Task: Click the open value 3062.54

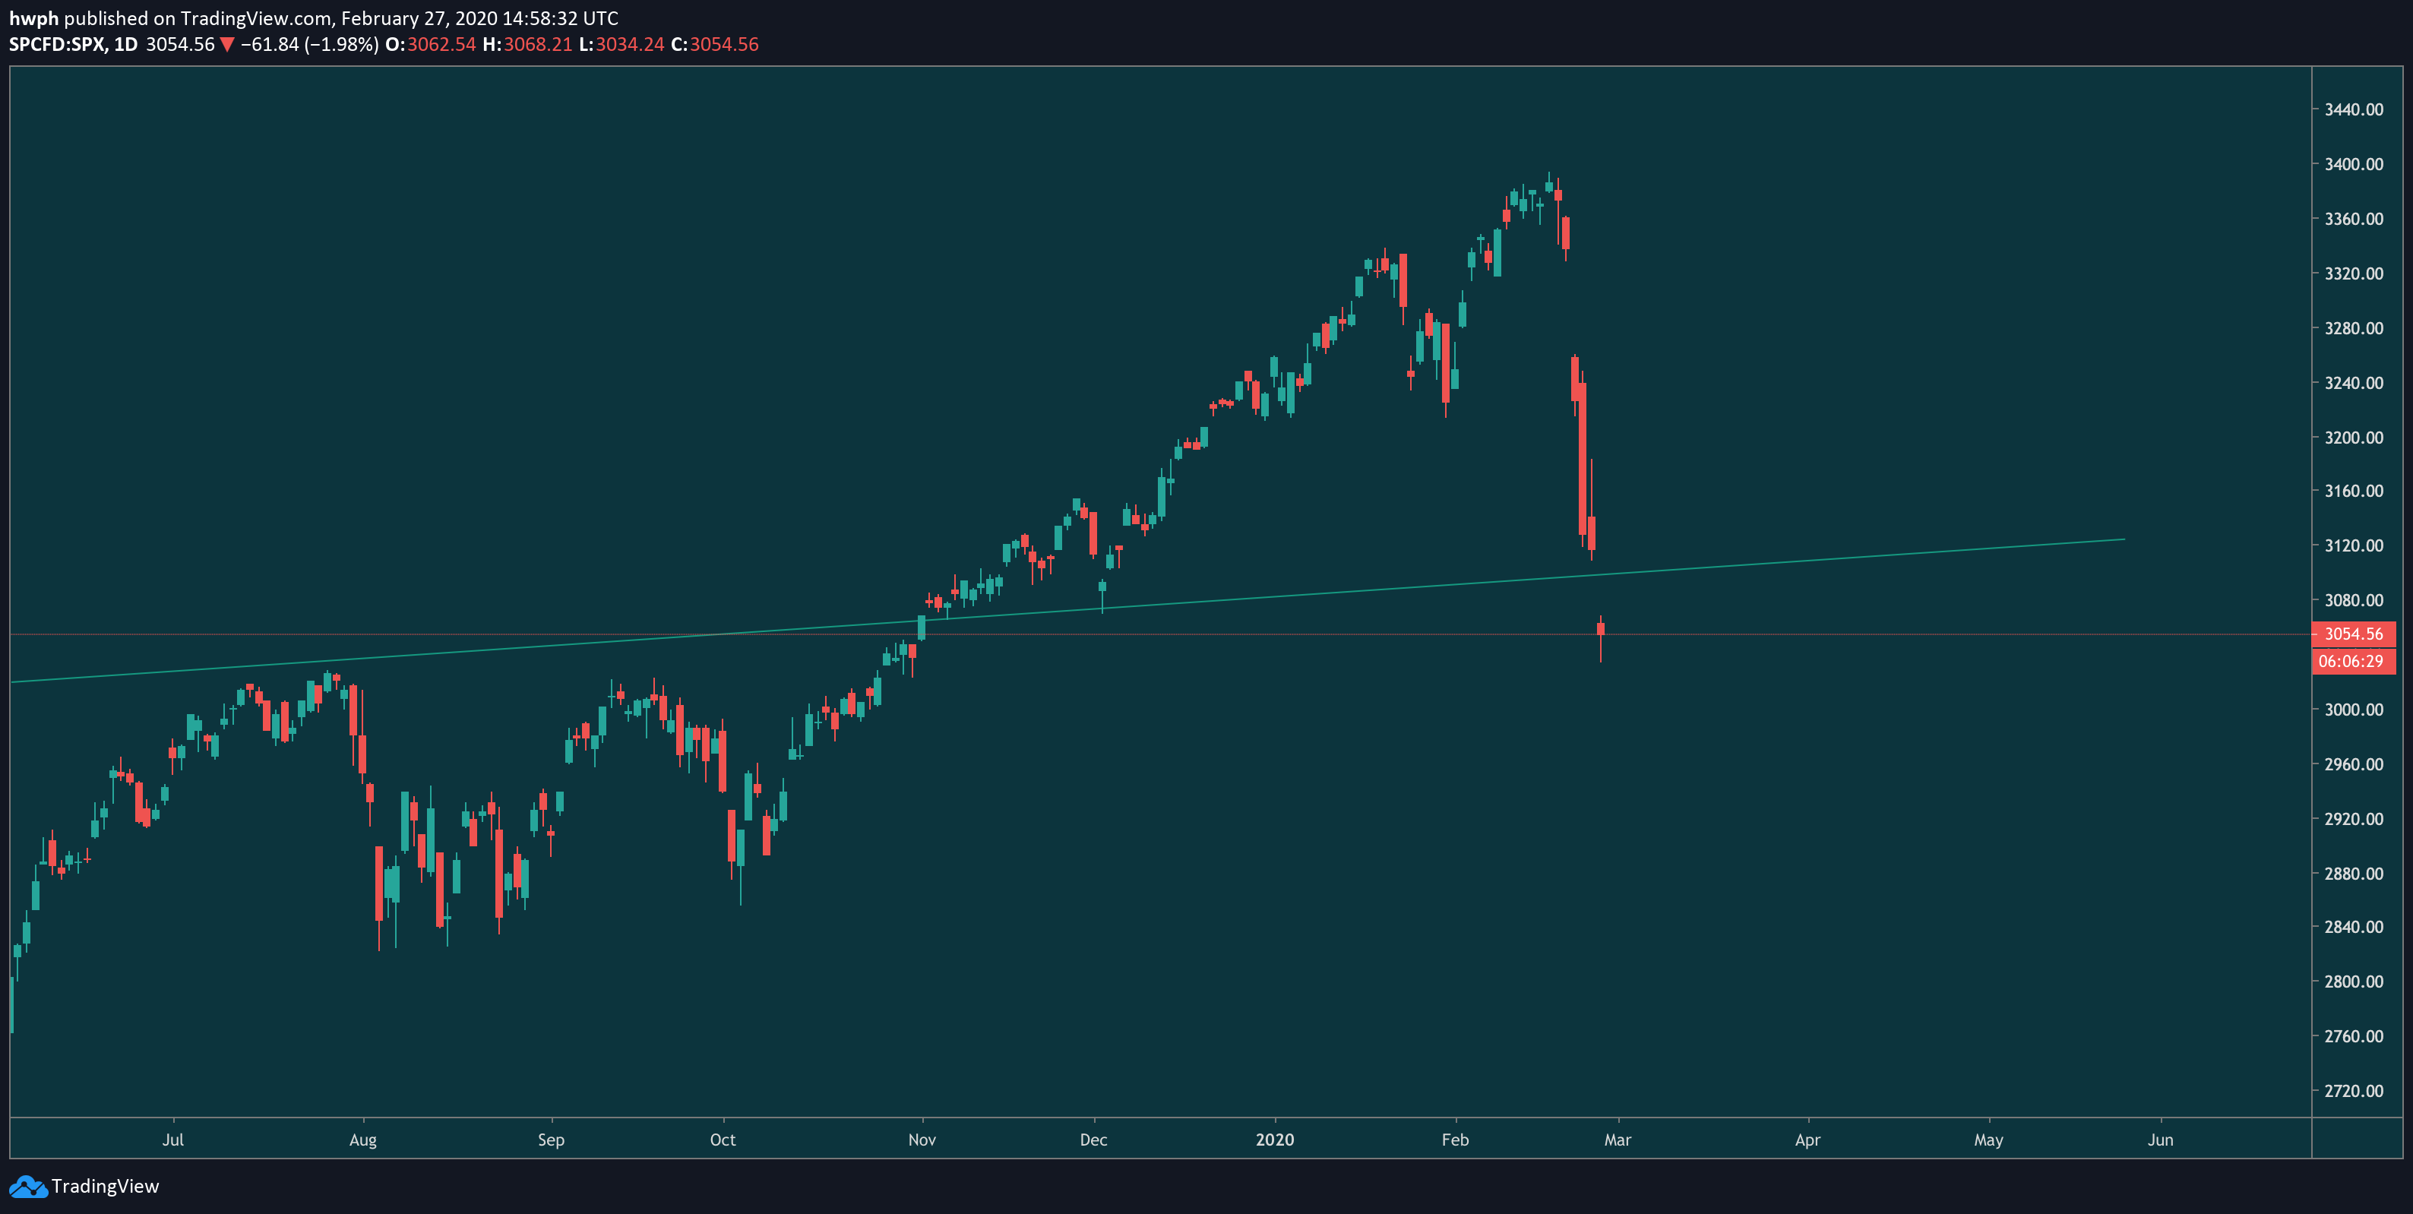Action: click(441, 44)
